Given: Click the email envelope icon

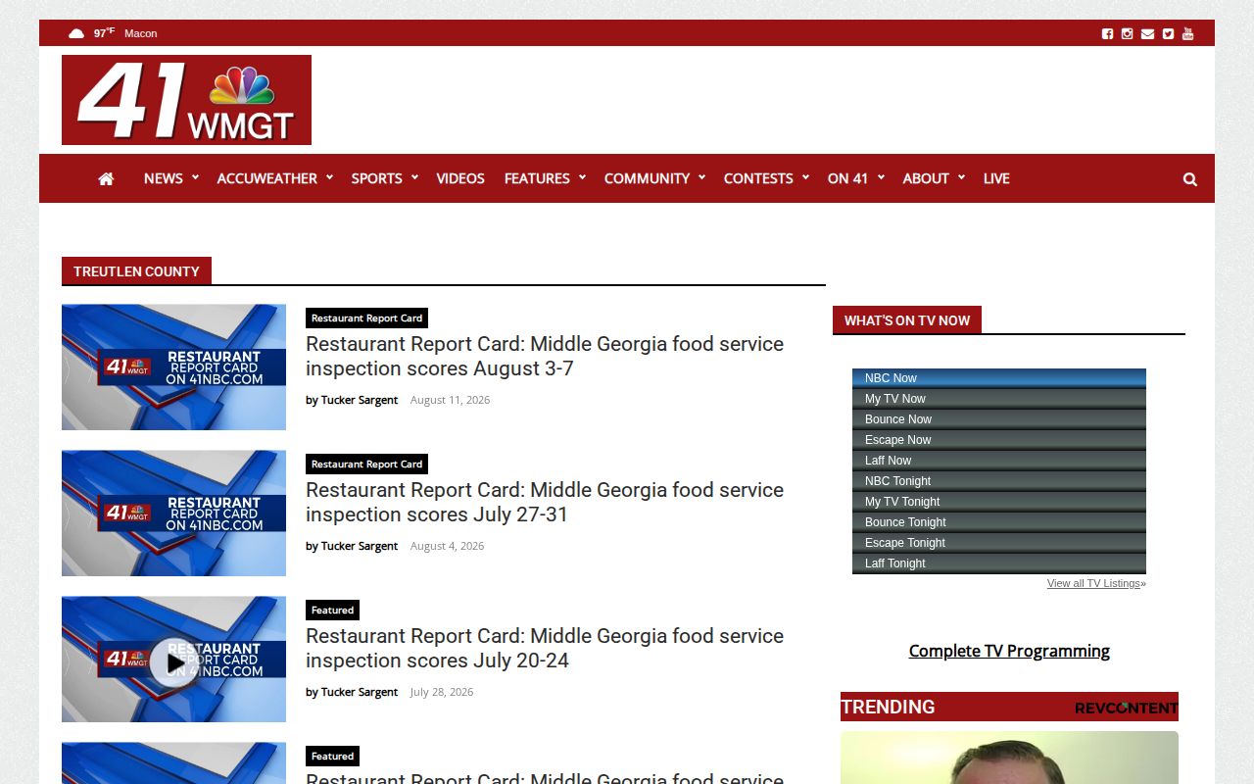Looking at the screenshot, I should [x=1147, y=33].
